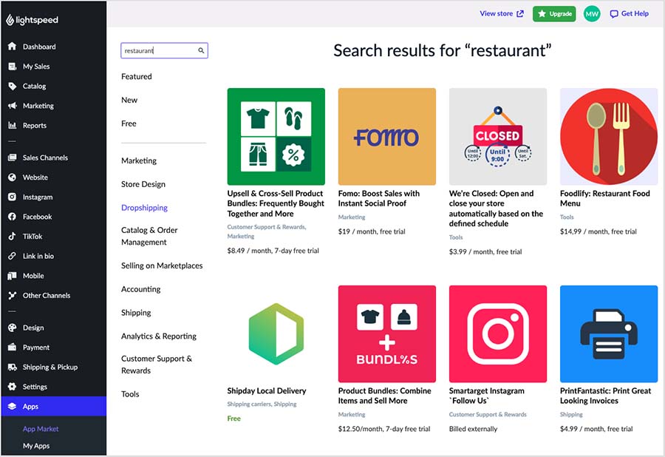Open the Shipday Local Delivery thumbnail
665x457 pixels.
276,334
